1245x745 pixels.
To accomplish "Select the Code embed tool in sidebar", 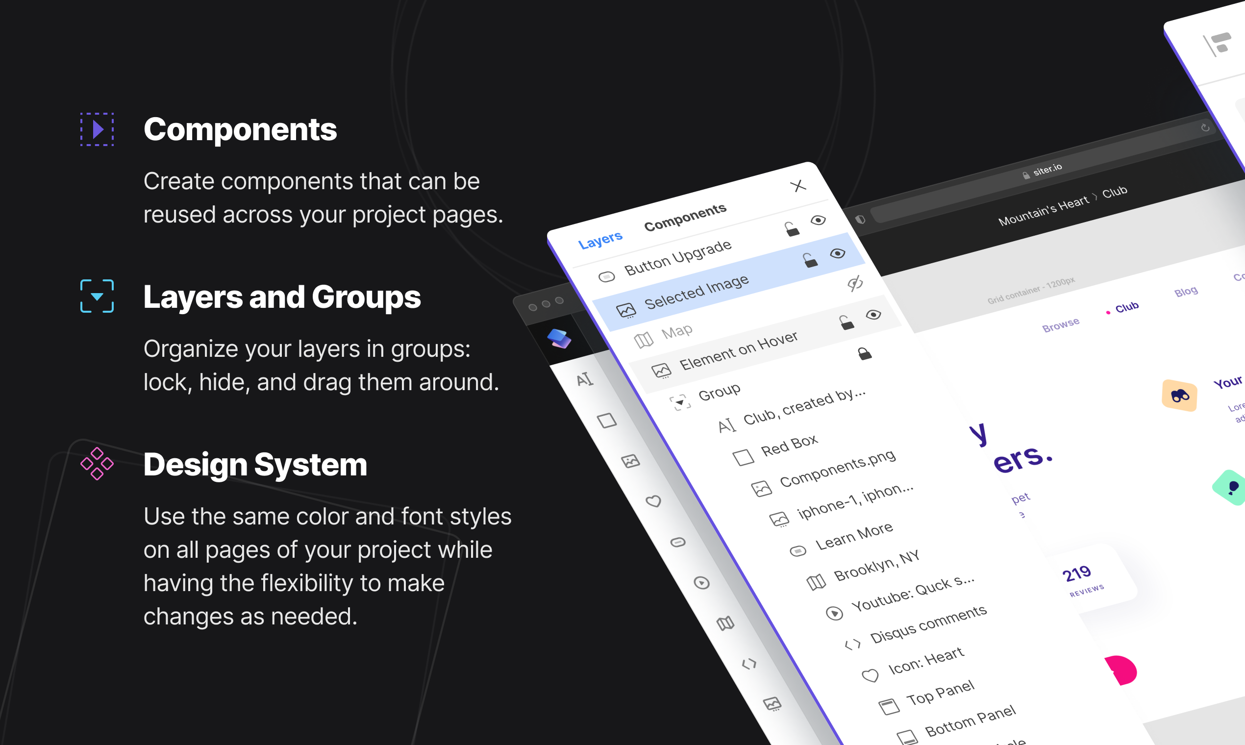I will point(748,664).
